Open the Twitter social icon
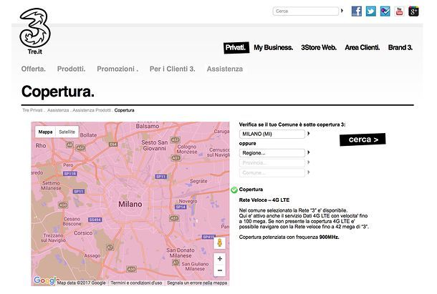The image size is (437, 294). 370,11
